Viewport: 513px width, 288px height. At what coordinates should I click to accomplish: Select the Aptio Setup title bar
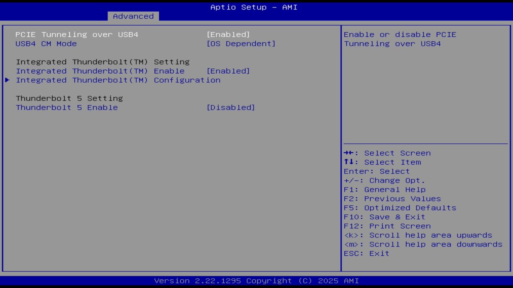(253, 7)
